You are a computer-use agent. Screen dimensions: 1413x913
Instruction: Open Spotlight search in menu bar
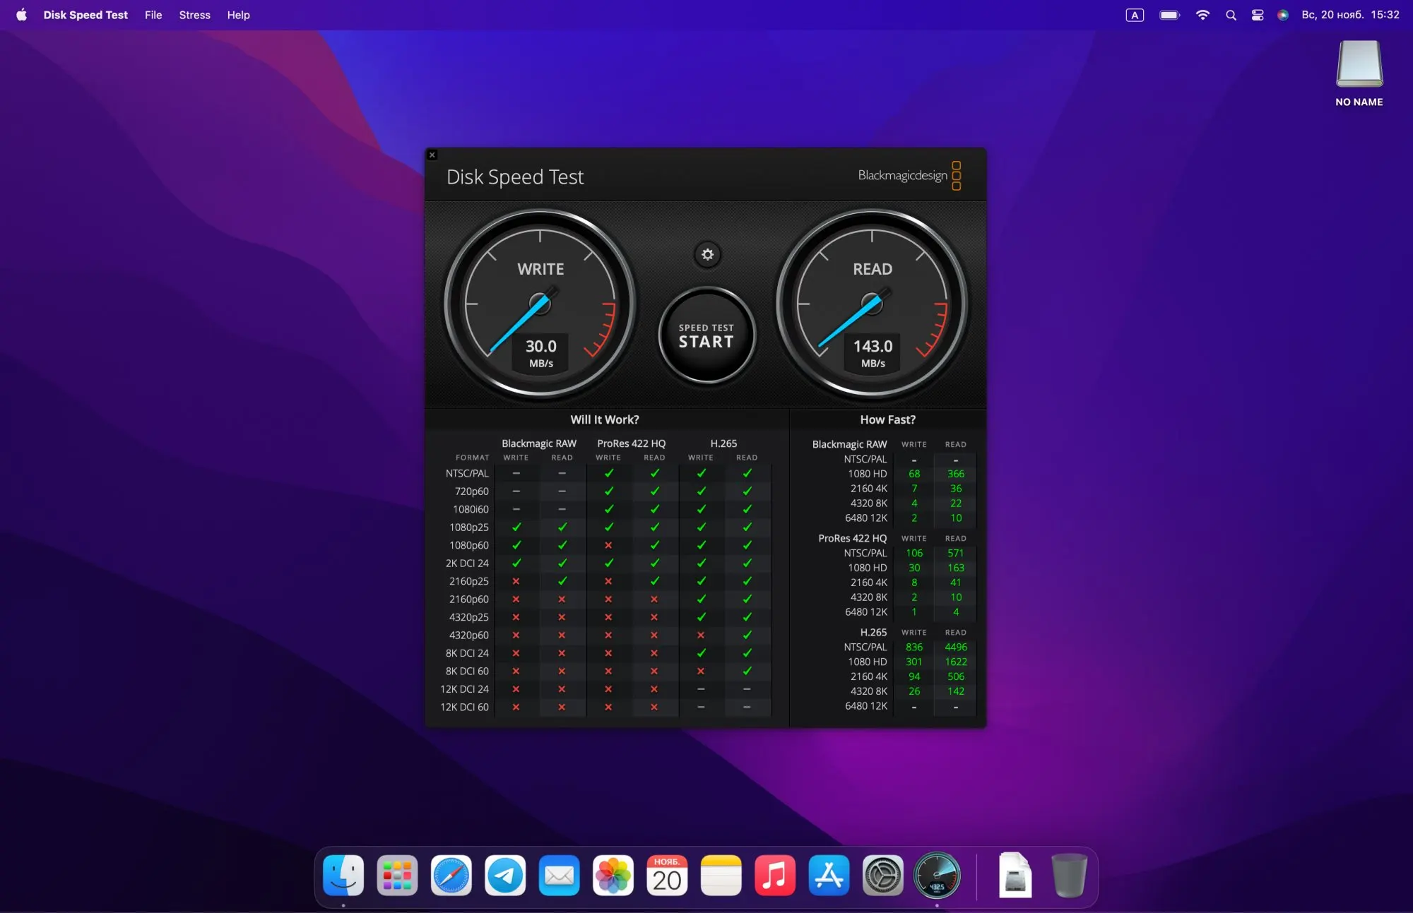click(1231, 15)
